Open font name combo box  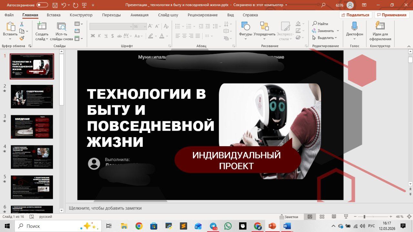(111, 26)
